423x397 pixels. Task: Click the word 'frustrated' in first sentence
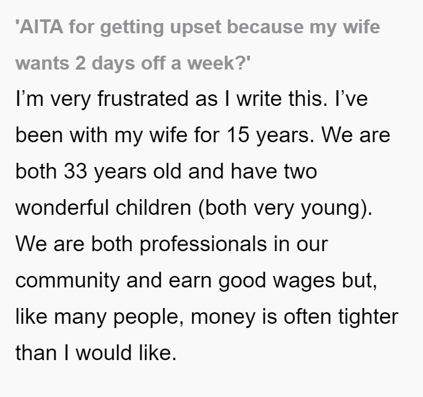pyautogui.click(x=143, y=99)
